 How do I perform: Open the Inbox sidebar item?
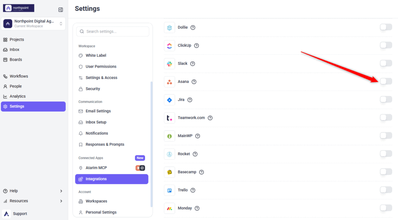coord(33,50)
